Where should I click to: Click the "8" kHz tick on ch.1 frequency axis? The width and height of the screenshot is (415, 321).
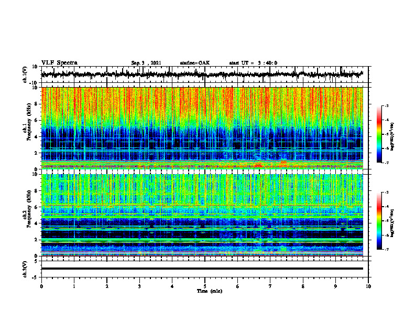(x=37, y=104)
